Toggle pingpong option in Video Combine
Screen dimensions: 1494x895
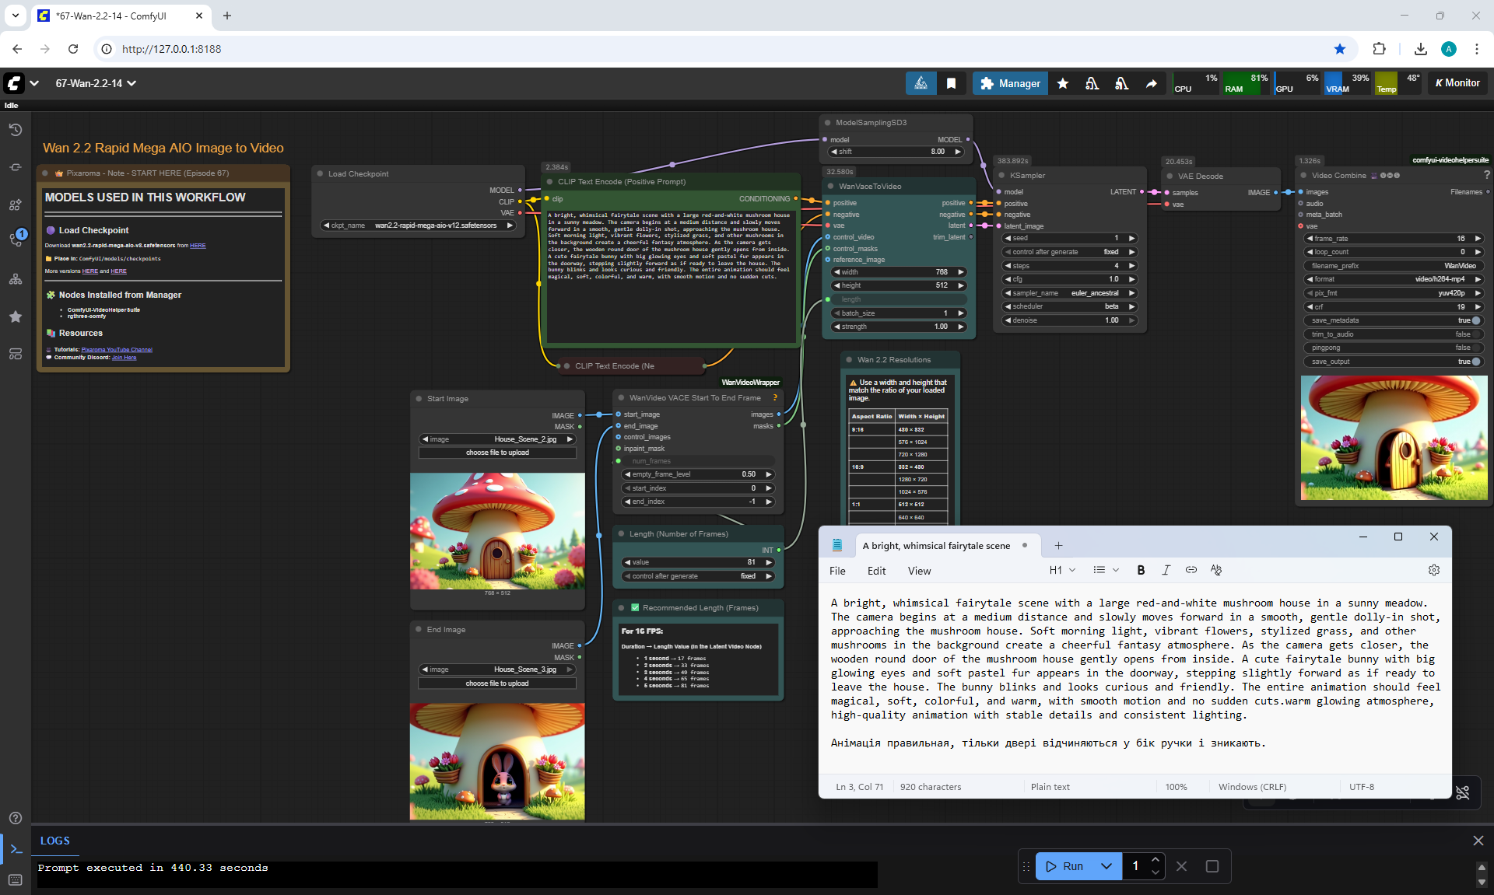(1475, 348)
